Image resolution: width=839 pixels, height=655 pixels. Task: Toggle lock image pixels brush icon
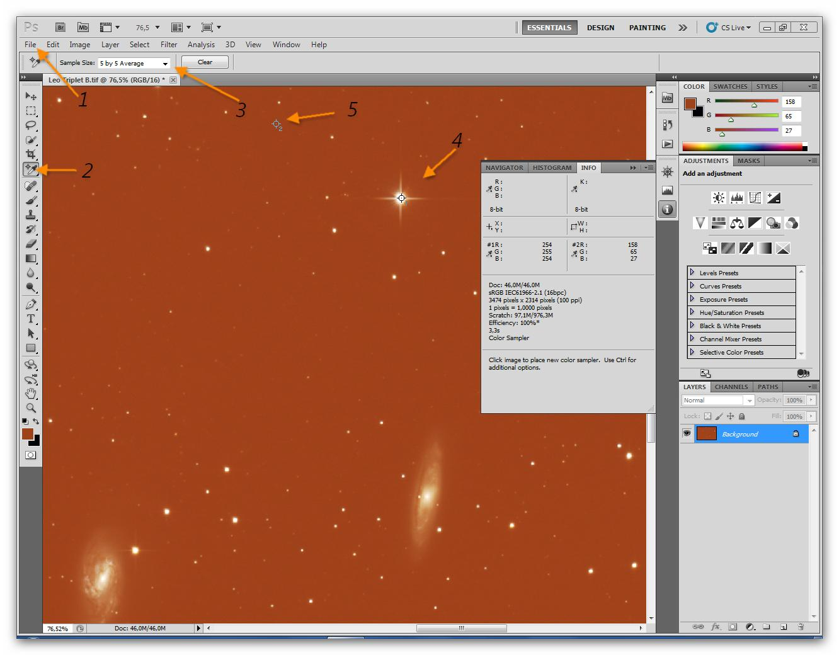point(719,416)
